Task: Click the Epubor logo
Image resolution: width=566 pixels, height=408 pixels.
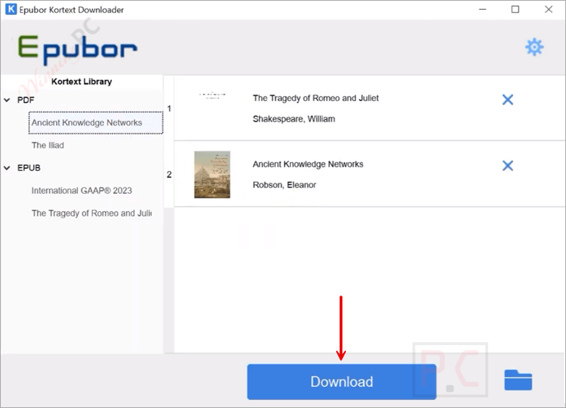Action: (78, 49)
